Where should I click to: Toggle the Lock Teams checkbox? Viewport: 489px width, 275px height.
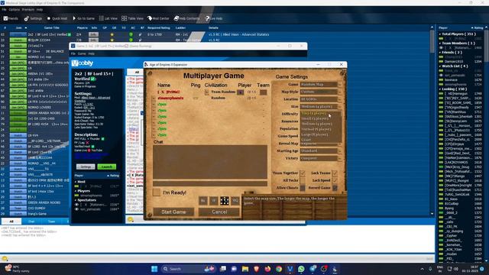click(x=335, y=173)
